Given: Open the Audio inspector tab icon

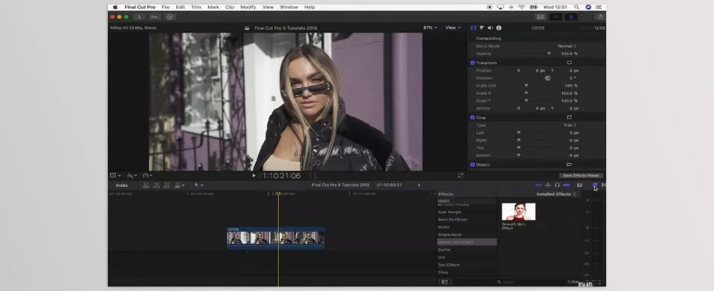Looking at the screenshot, I should point(490,28).
